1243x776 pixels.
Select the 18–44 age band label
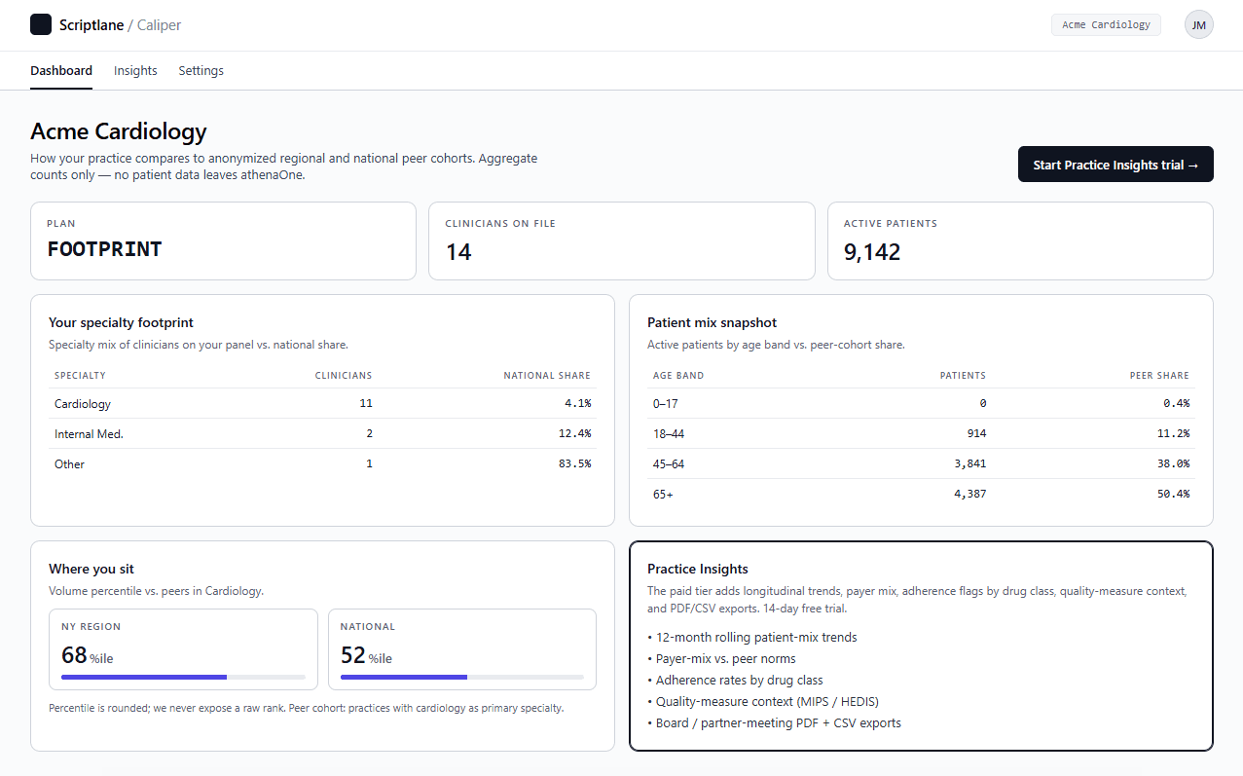pos(671,433)
